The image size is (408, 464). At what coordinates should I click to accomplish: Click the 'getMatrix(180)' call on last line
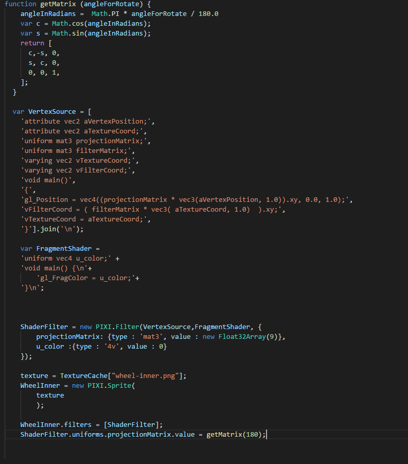pos(234,435)
